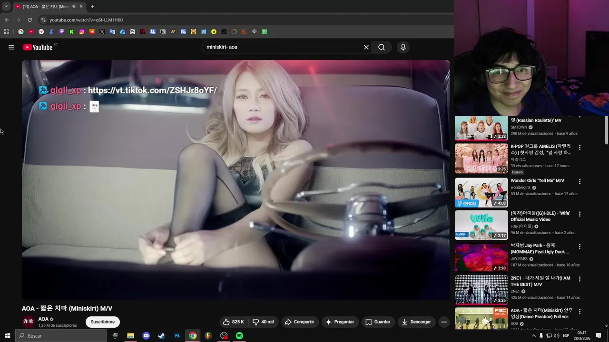Mute the tab via its speaker icon

[x=73, y=7]
